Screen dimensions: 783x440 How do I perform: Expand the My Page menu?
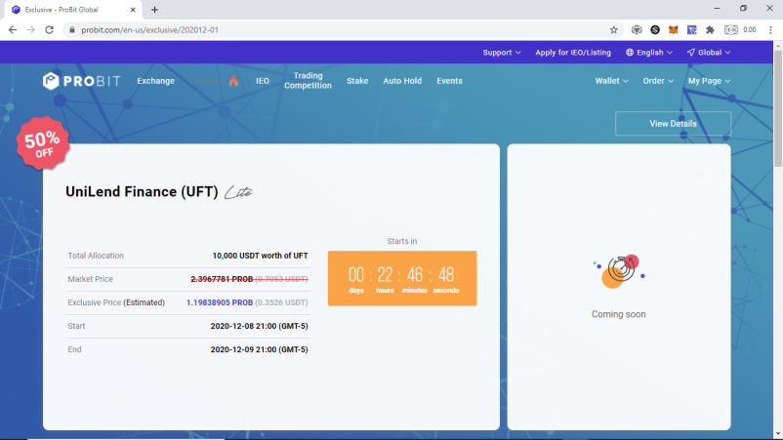(709, 81)
